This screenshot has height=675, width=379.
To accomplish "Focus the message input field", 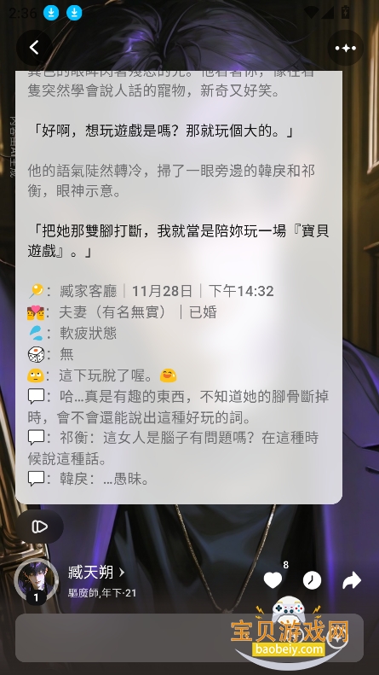I will coord(189,638).
